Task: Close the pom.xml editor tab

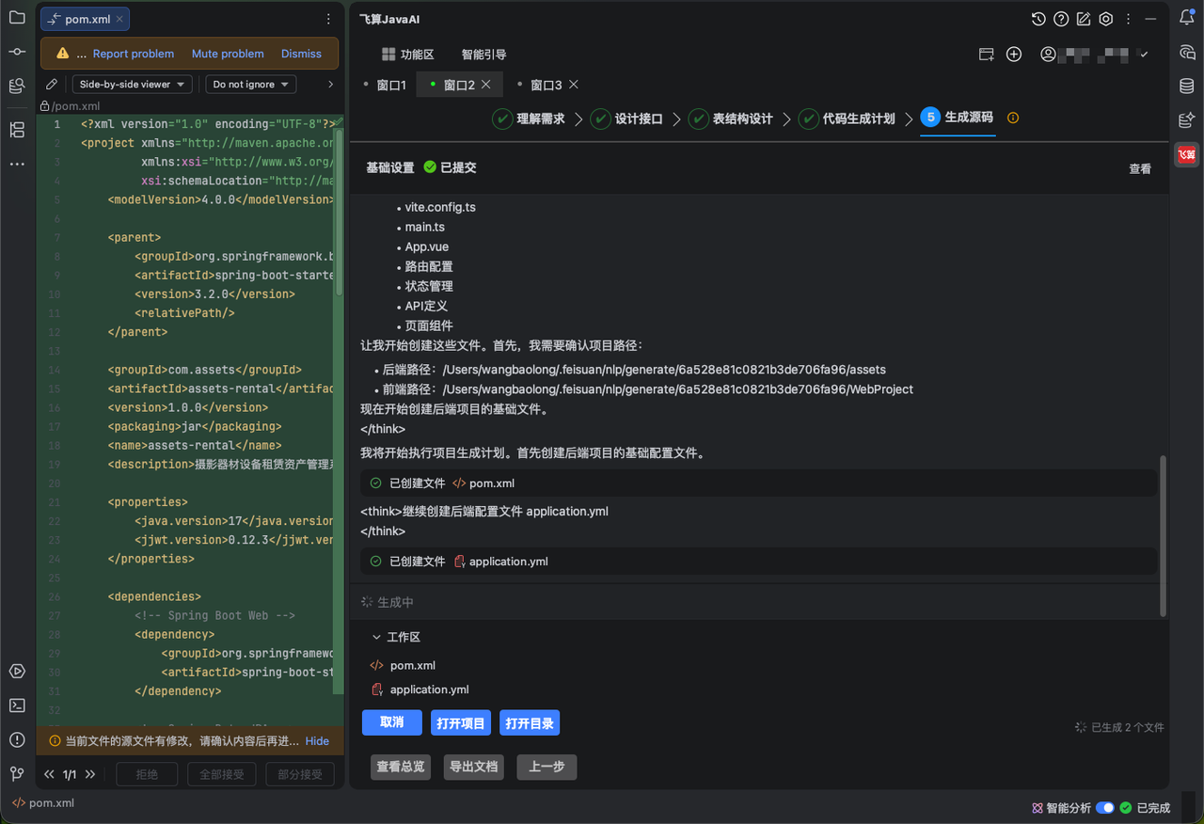Action: pos(120,19)
